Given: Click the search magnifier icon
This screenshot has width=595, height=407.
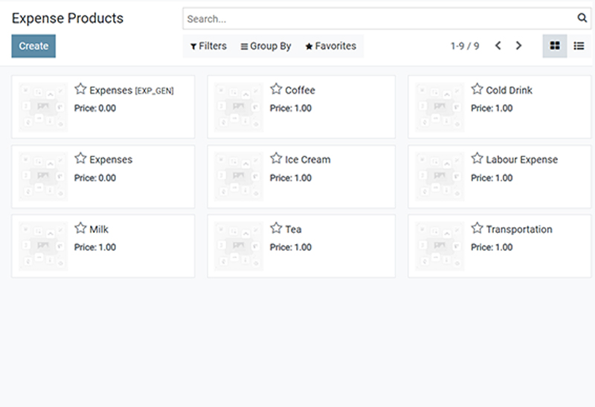Looking at the screenshot, I should [x=582, y=18].
